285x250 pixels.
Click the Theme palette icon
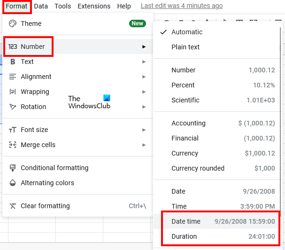(x=13, y=23)
